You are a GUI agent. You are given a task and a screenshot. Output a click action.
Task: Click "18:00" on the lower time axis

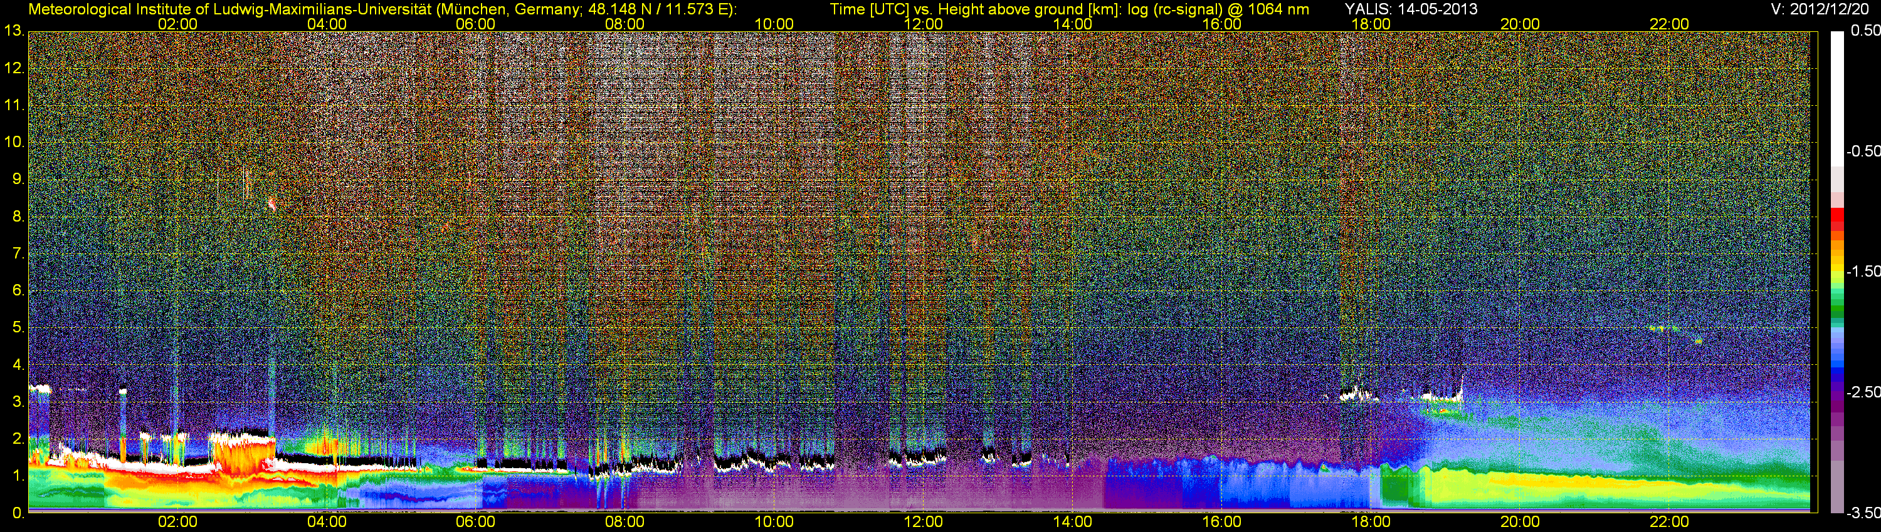[1371, 522]
